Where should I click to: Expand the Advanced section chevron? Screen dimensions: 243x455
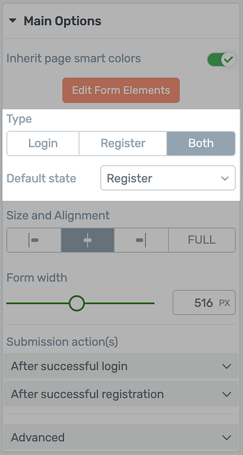227,437
